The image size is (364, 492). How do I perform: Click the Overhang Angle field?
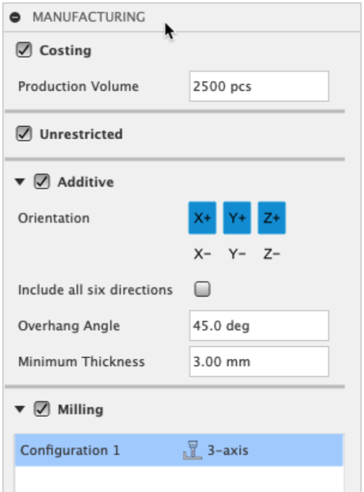[259, 326]
